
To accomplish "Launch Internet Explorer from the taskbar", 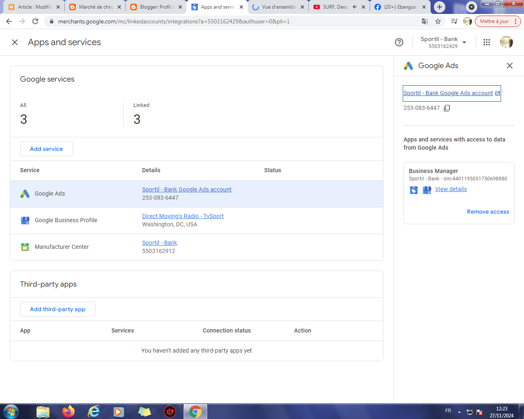I will coord(94,411).
